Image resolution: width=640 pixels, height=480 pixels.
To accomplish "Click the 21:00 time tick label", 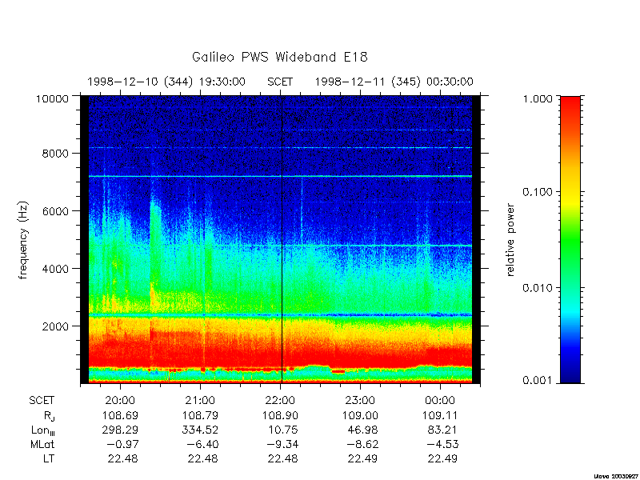I will (200, 401).
